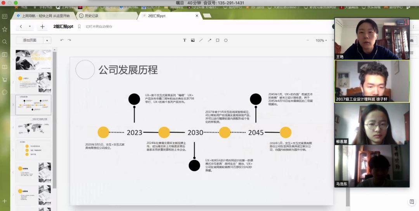Click the Insert image tool
The height and width of the screenshot is (211, 419).
coord(193,40)
